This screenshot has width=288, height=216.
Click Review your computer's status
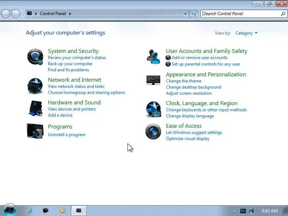point(77,58)
